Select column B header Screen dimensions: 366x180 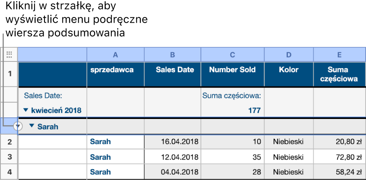173,54
